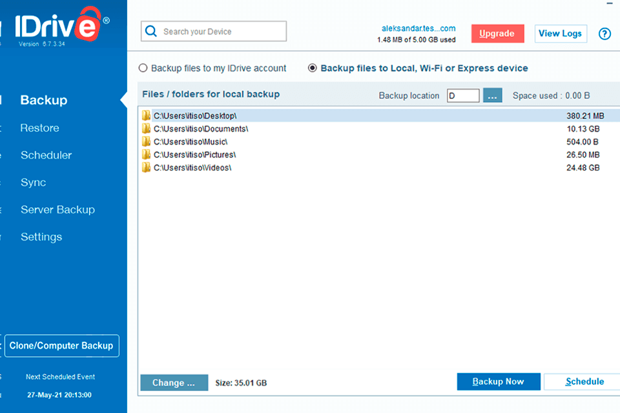Click the Documents folder icon
Image resolution: width=620 pixels, height=413 pixels.
click(146, 128)
